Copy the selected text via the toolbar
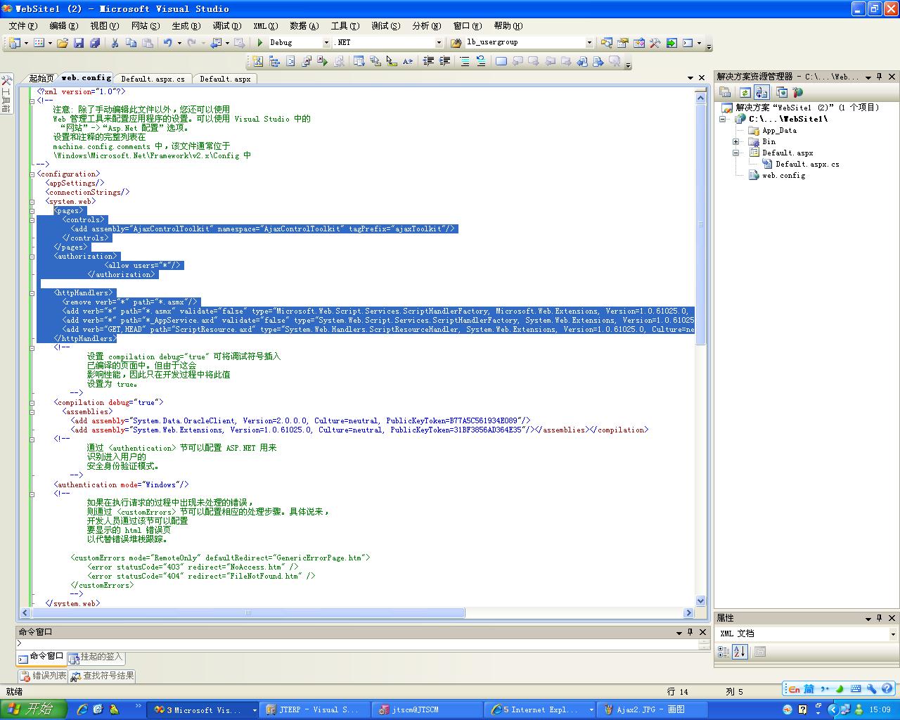Screen dimensions: 900x720 click(x=131, y=43)
